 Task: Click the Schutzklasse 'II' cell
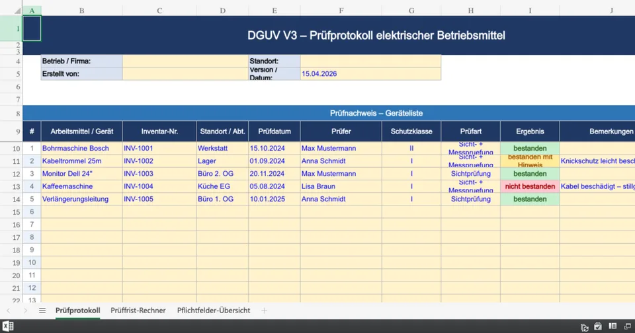(x=411, y=149)
